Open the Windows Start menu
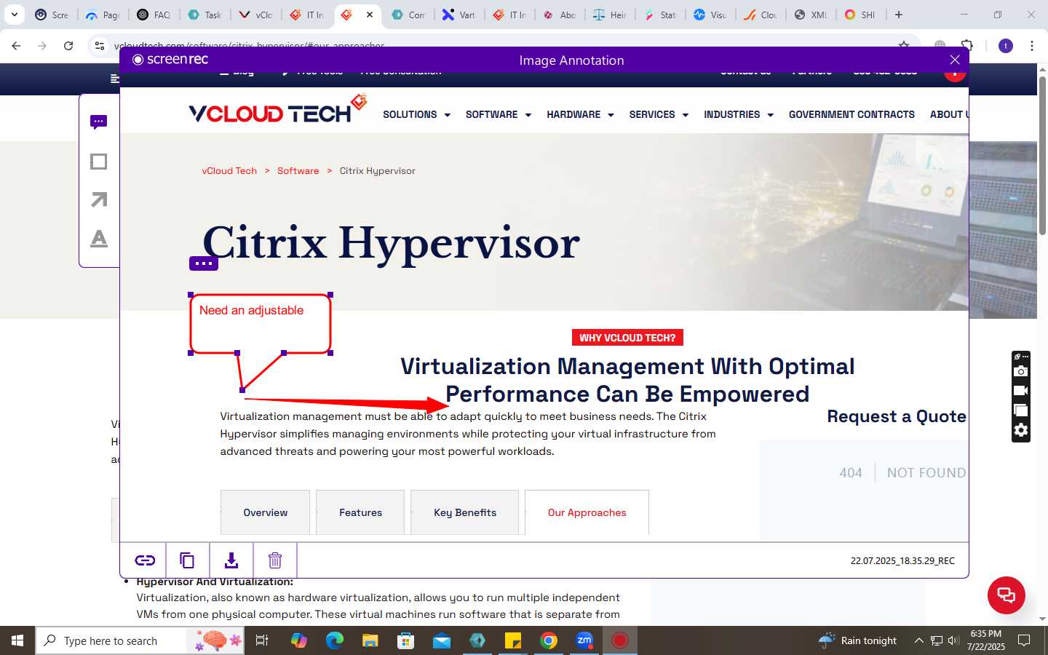1048x655 pixels. (17, 640)
